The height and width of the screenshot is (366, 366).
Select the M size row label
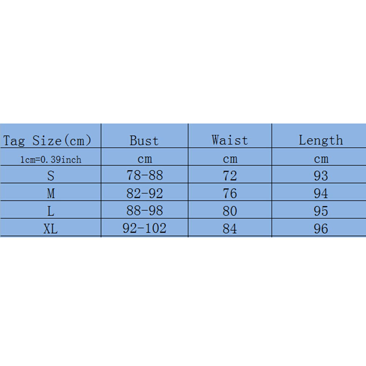coord(51,194)
